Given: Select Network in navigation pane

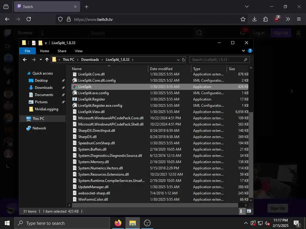Looking at the screenshot, I should (x=39, y=128).
